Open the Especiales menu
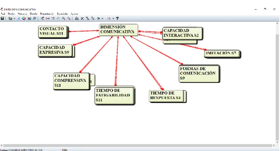 (x=62, y=14)
